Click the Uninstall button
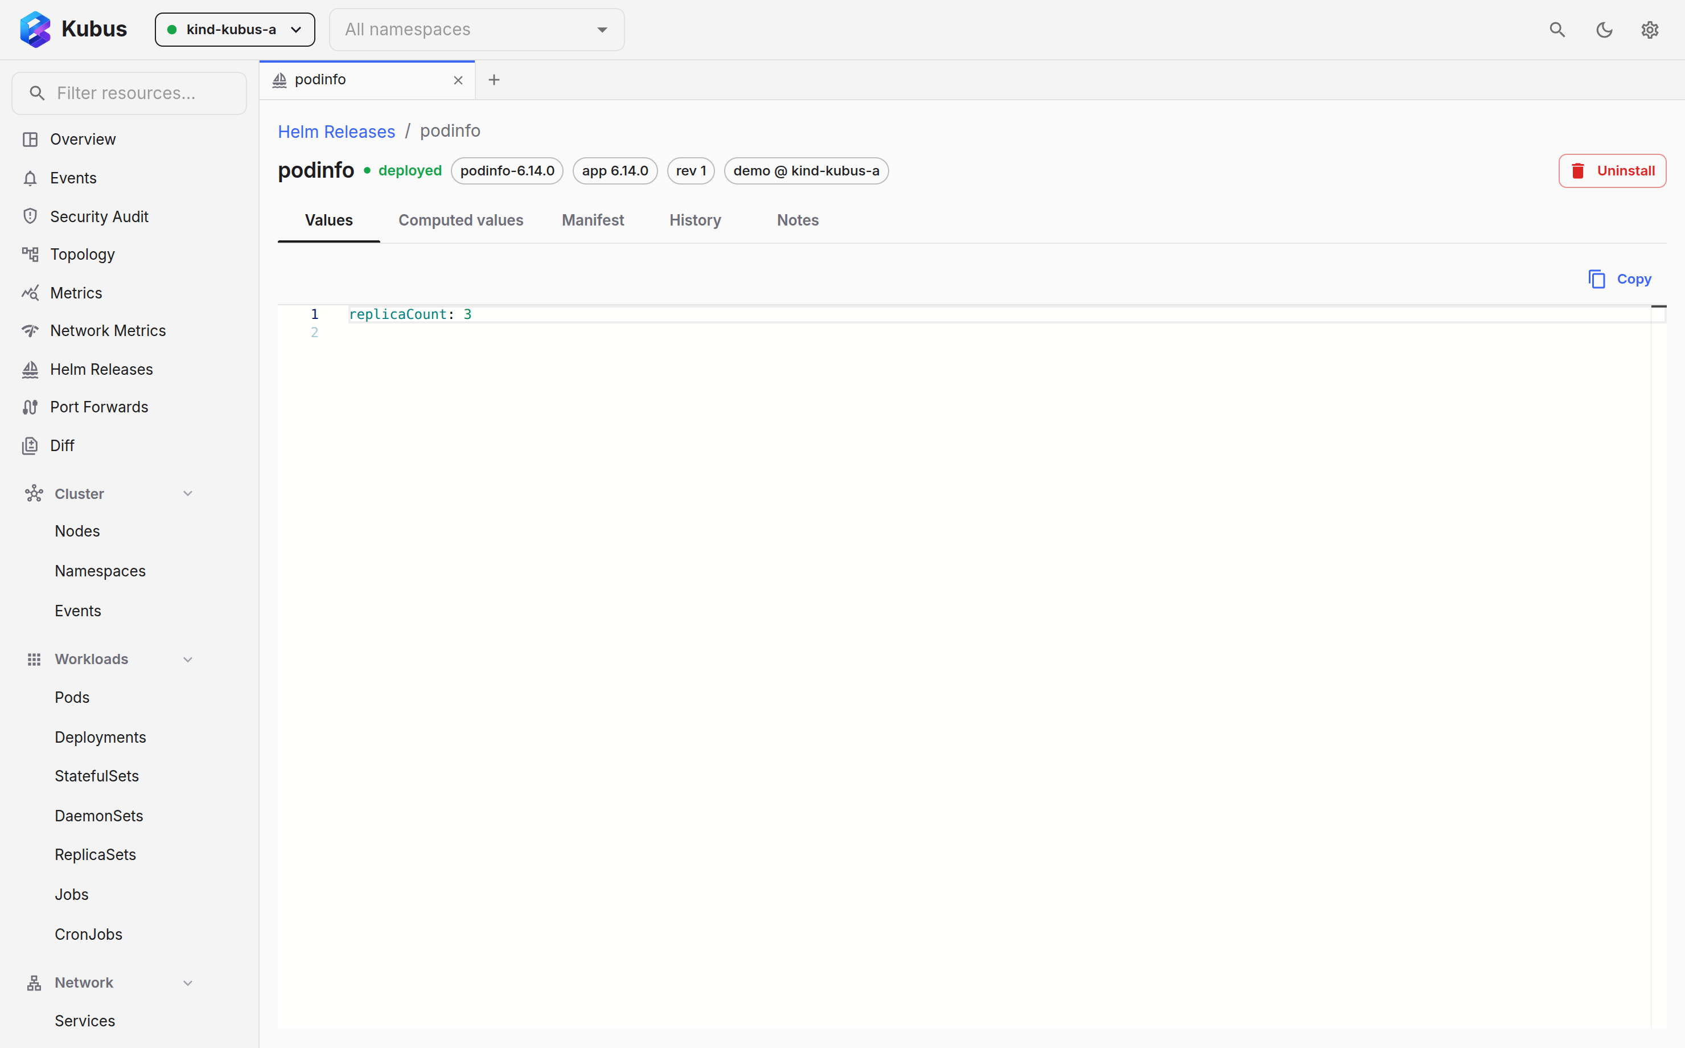 (x=1612, y=170)
